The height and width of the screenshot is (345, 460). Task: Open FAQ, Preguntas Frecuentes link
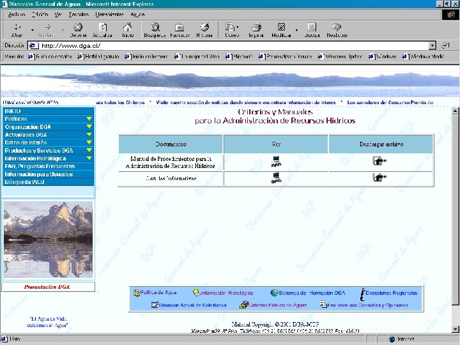click(x=40, y=166)
